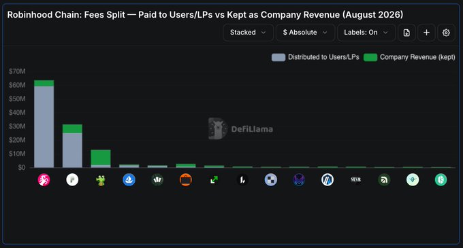463x248 pixels.
Task: Click the green segment of the third bar
Action: [x=101, y=157]
